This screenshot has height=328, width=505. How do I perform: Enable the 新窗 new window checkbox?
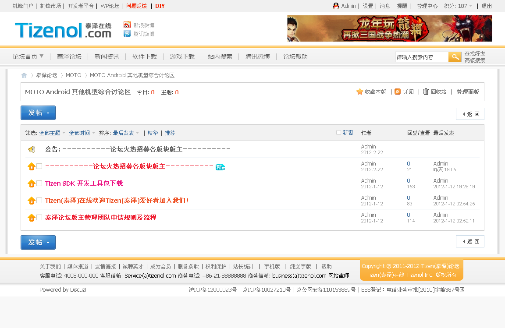coord(338,132)
